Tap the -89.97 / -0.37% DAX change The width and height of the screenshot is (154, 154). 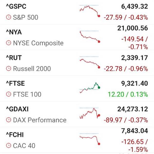pos(126,120)
